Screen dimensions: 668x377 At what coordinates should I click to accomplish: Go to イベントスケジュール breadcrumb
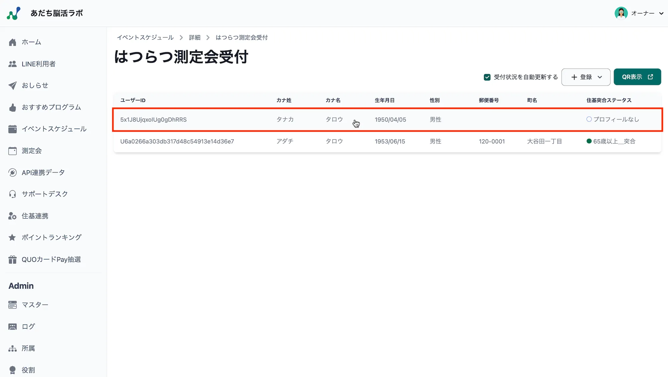[x=145, y=37]
